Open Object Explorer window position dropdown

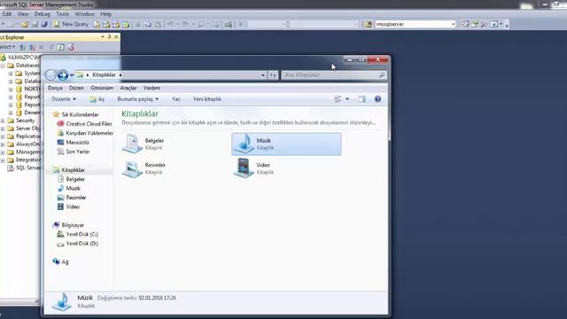pyautogui.click(x=103, y=37)
